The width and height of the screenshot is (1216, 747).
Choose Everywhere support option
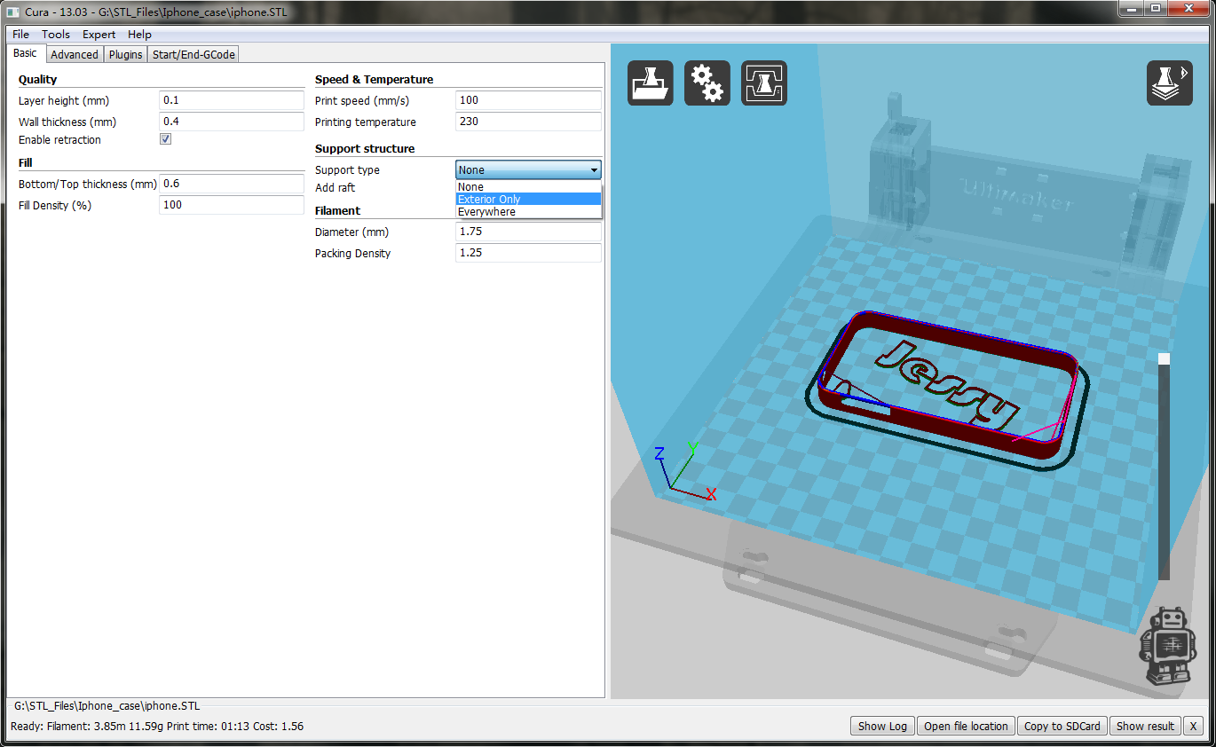point(529,212)
